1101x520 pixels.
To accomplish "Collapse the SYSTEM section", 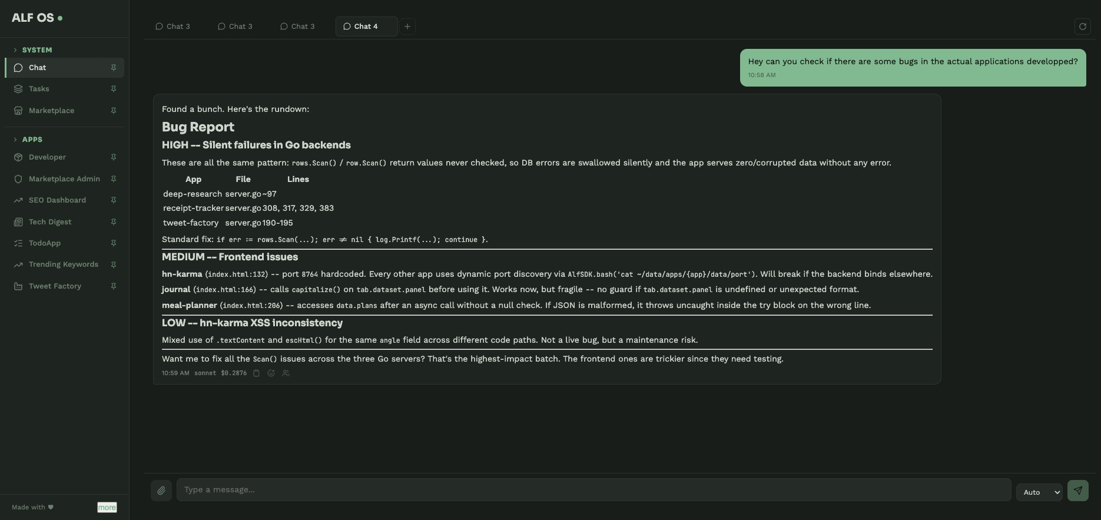I will pos(33,50).
